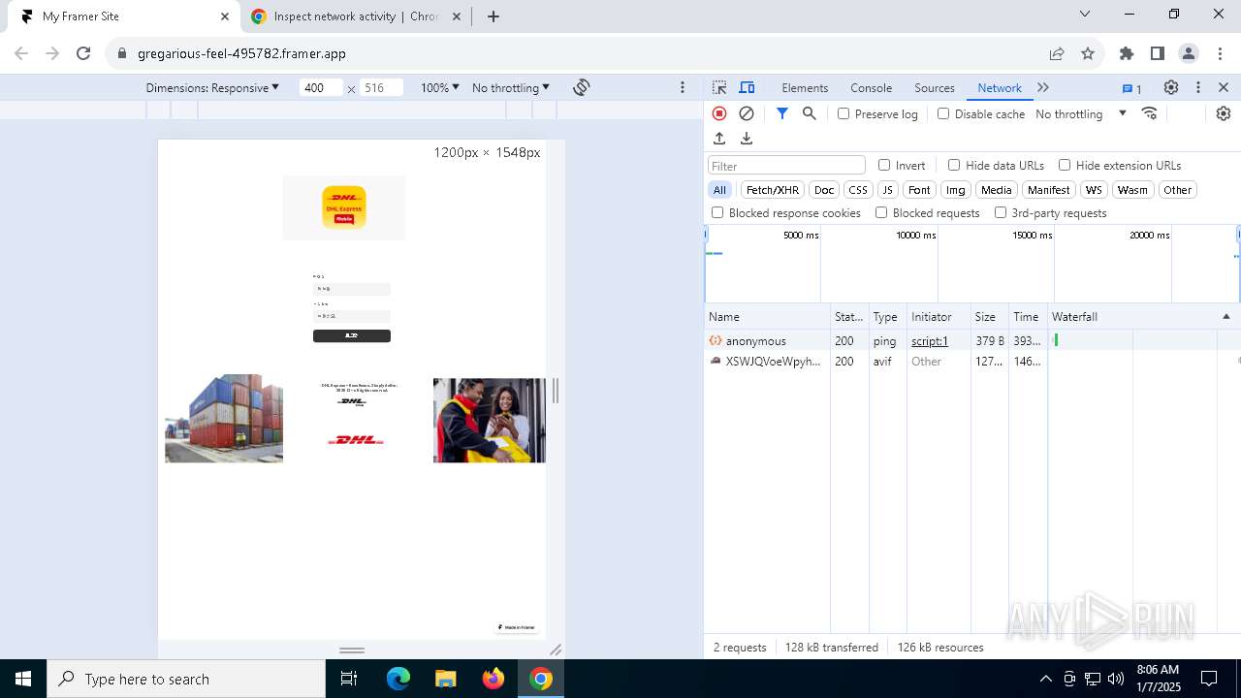Toggle Chrome side panel

tap(1158, 53)
